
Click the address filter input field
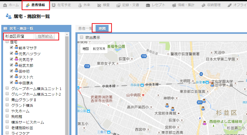pyautogui.click(x=19, y=36)
